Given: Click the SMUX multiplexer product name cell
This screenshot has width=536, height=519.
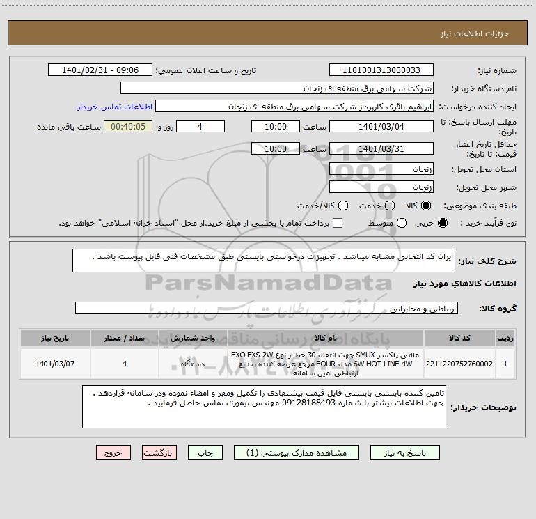Looking at the screenshot, I should click(x=326, y=364).
